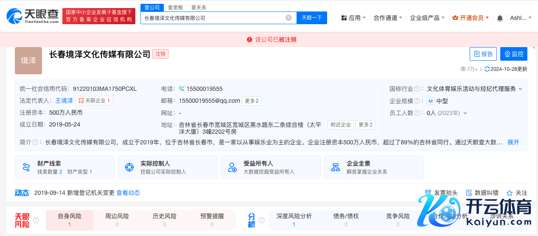Click the 发票抬头 invoice option
The width and height of the screenshot is (538, 236).
441,193
